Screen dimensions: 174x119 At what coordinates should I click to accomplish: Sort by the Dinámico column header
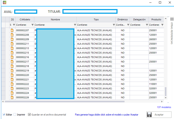coord(123,19)
